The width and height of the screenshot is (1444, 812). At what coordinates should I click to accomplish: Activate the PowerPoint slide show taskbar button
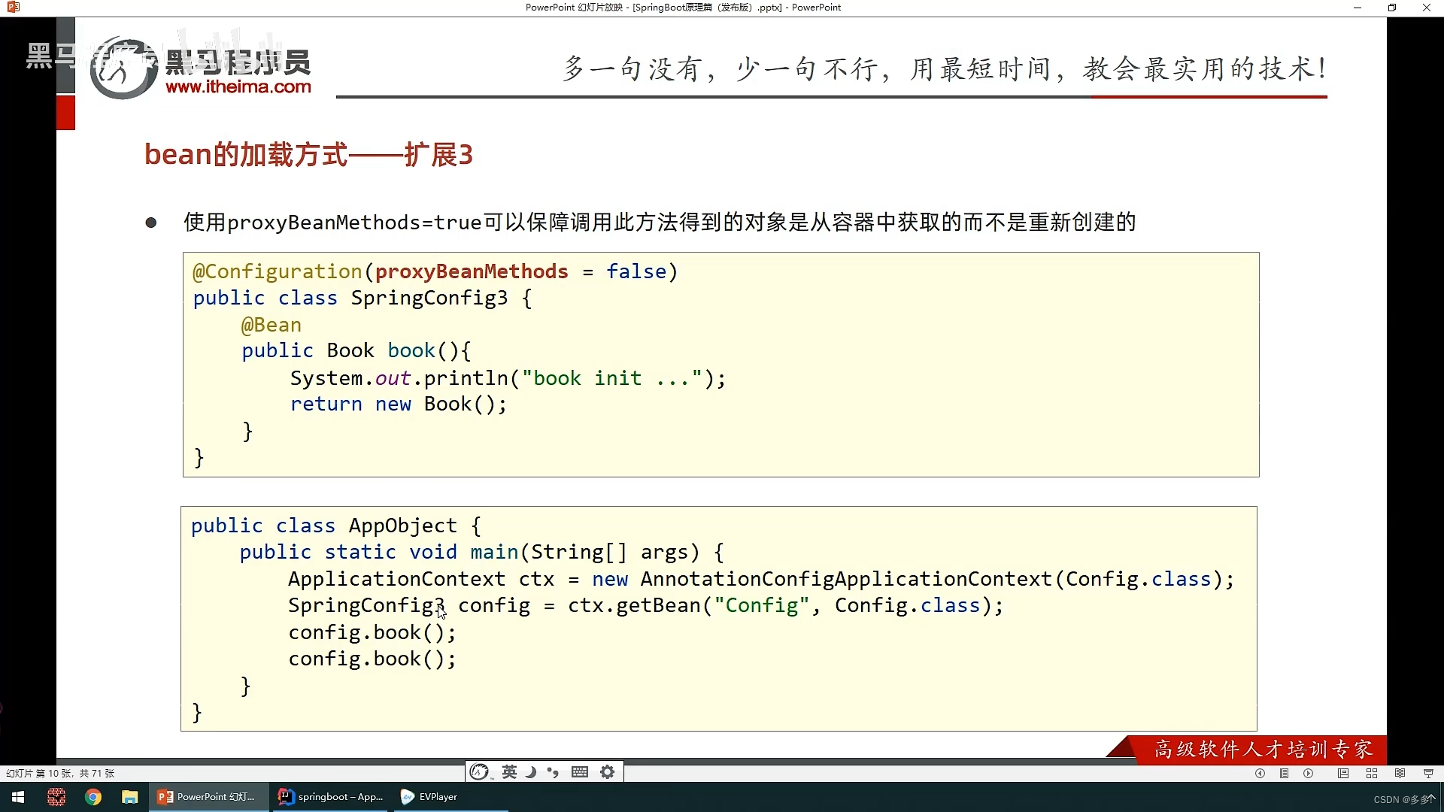pyautogui.click(x=208, y=797)
